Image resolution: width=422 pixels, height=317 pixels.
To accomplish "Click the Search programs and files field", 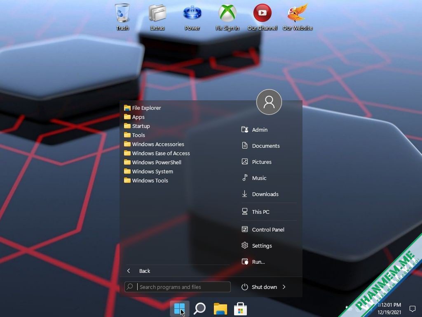I will pyautogui.click(x=177, y=287).
